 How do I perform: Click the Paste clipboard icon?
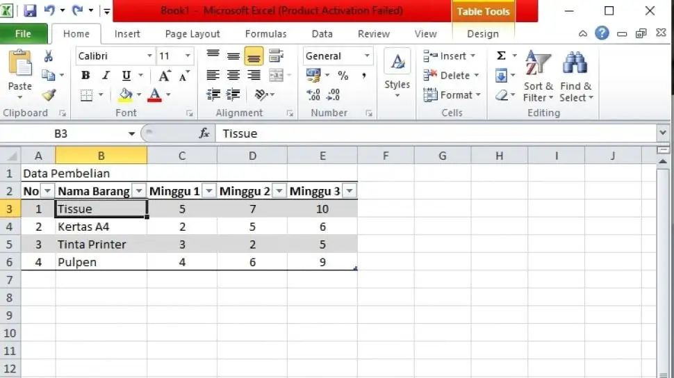click(x=19, y=63)
